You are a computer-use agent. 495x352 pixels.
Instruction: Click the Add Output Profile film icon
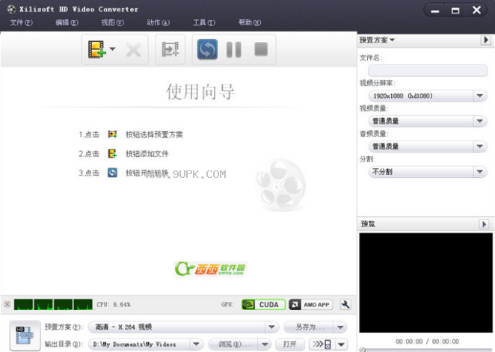(x=170, y=49)
